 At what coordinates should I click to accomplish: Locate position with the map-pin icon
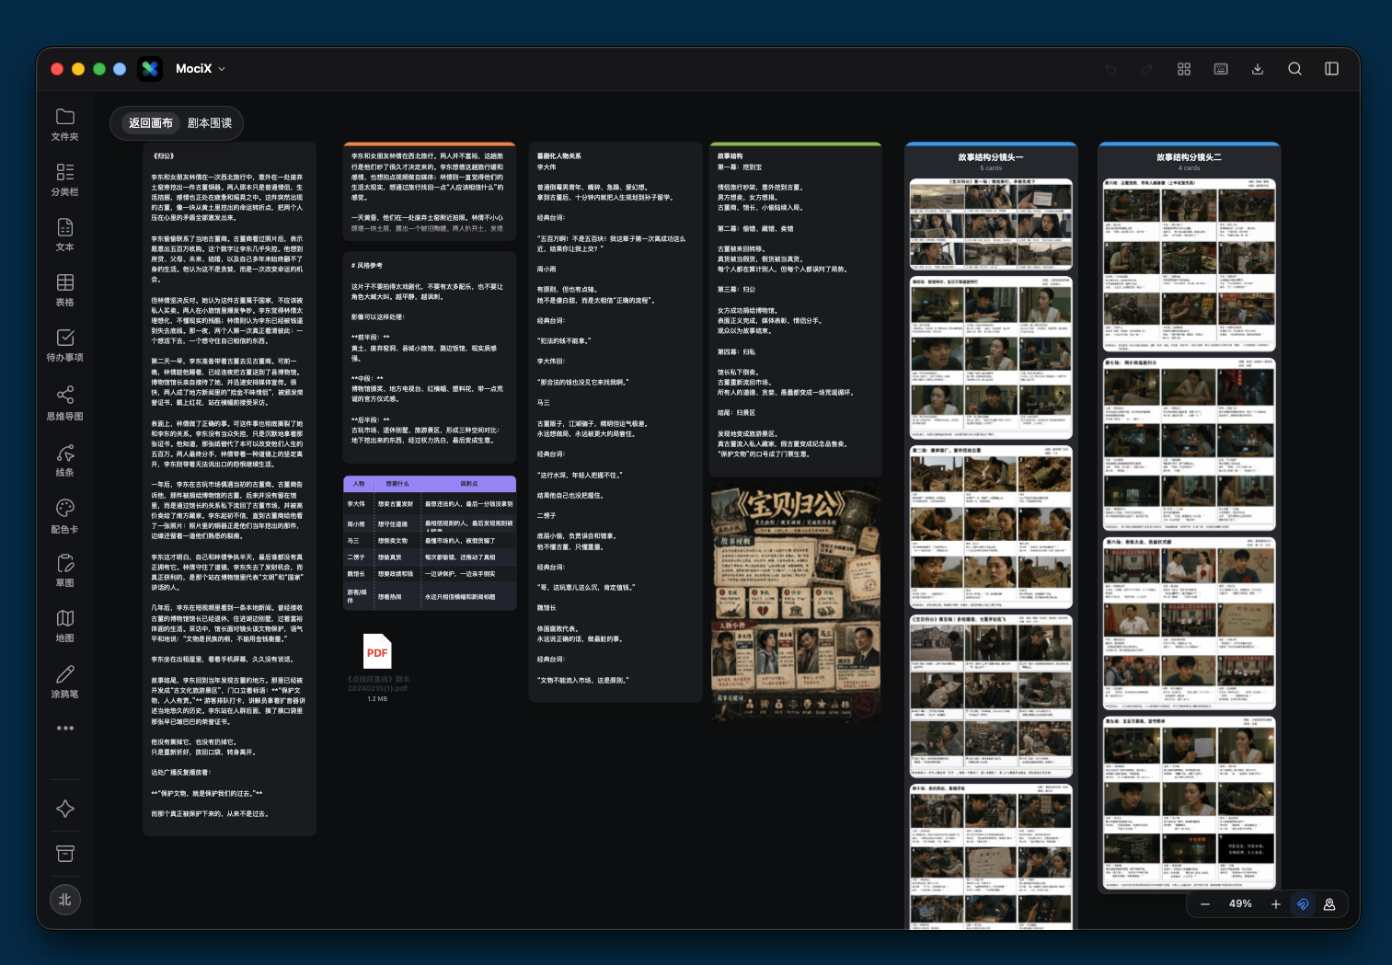tap(1329, 904)
